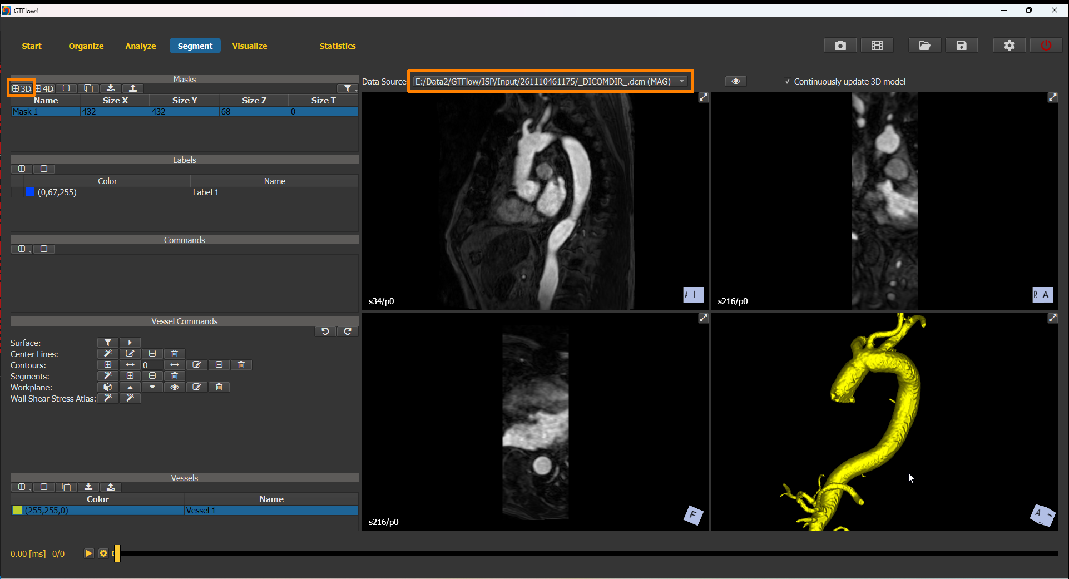Screen dimensions: 1069x579
Task: Export the vessel with upload icon
Action: point(111,487)
